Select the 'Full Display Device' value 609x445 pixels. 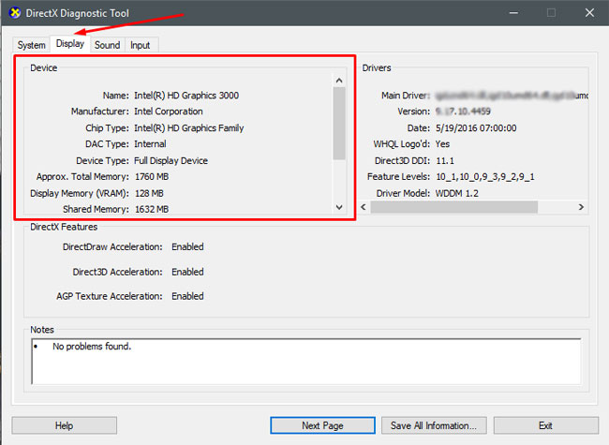pos(171,161)
